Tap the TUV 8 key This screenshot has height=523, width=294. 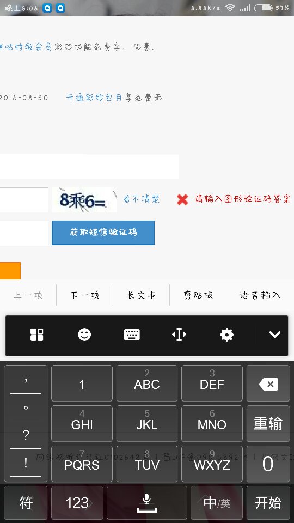(147, 464)
